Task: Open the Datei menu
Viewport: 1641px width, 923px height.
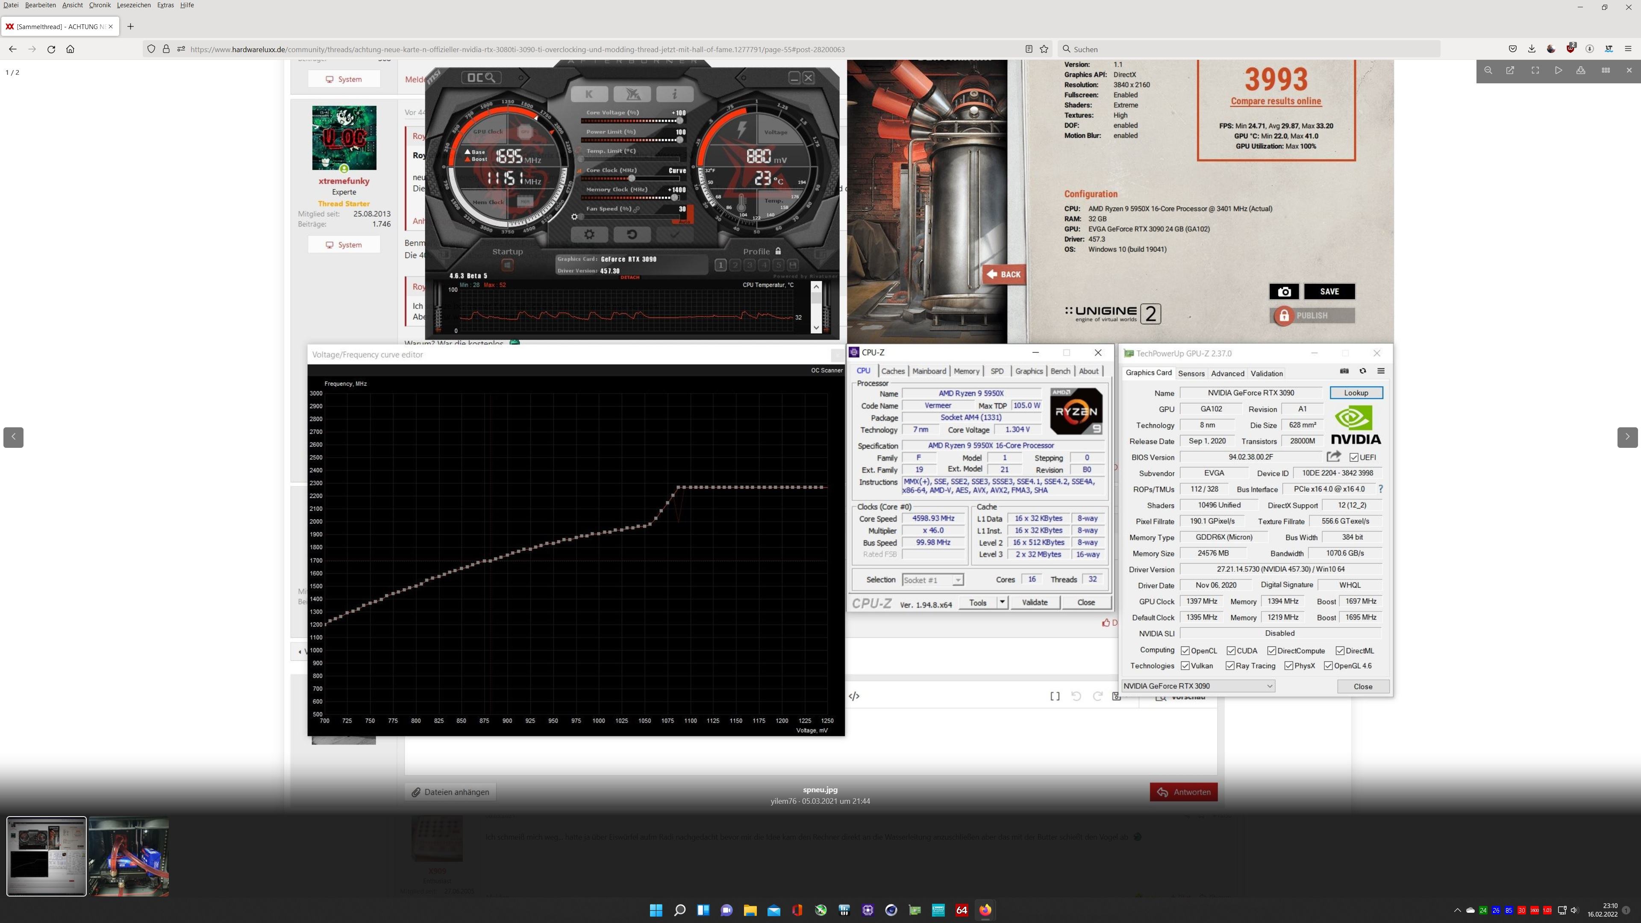Action: [11, 5]
